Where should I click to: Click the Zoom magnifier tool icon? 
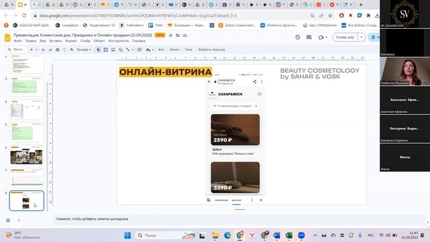coord(72,50)
